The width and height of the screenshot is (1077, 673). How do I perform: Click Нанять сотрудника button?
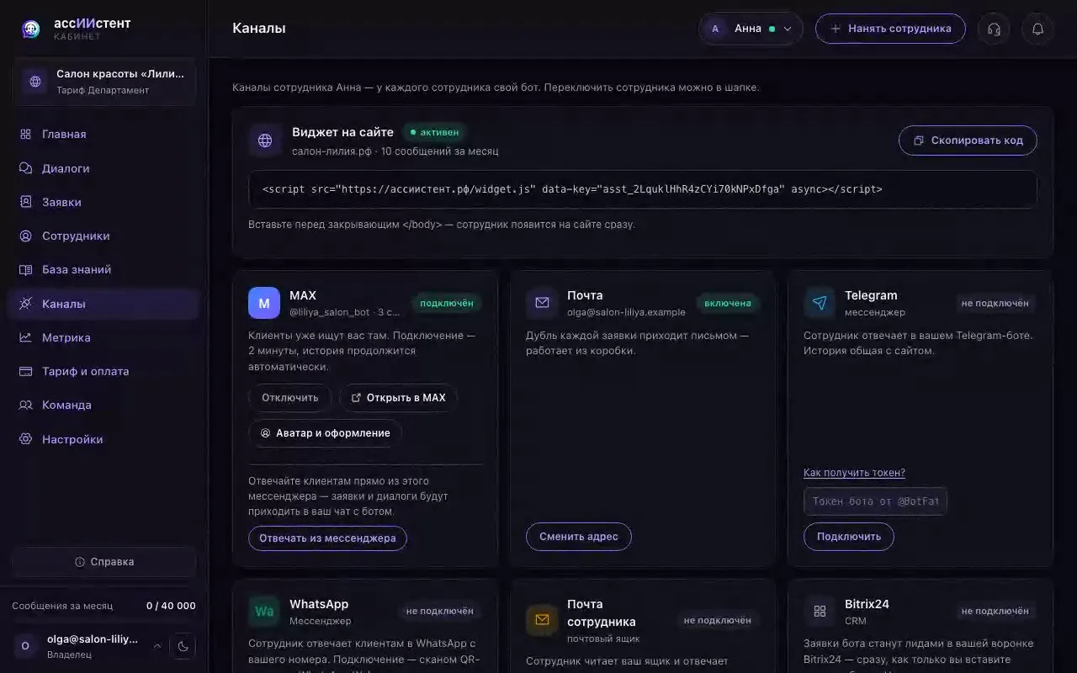click(x=890, y=29)
